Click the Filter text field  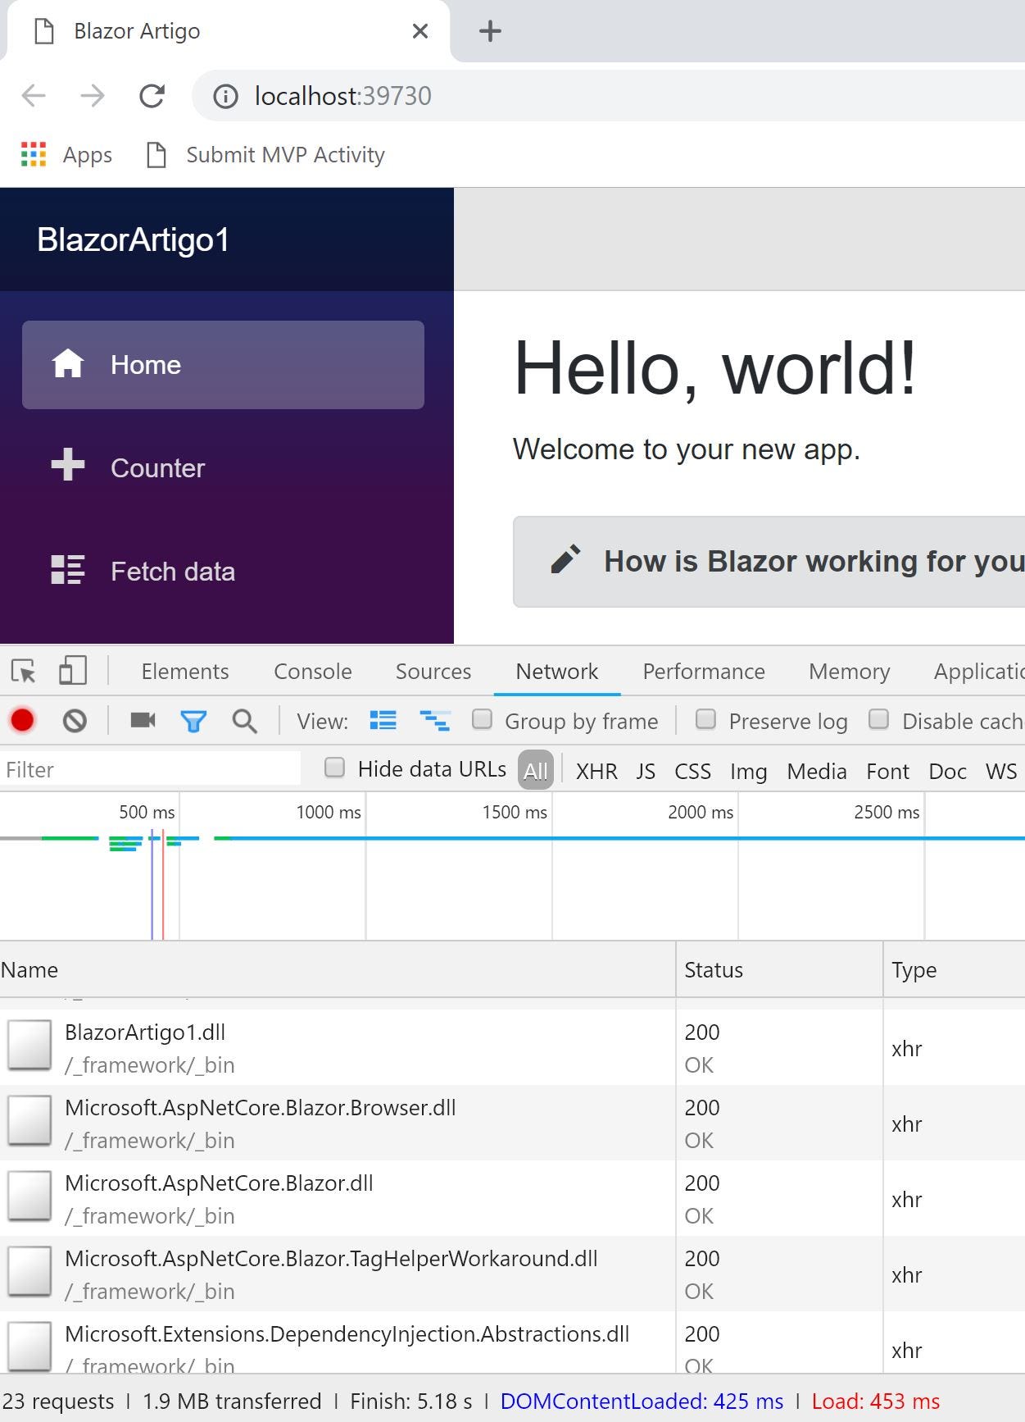150,769
